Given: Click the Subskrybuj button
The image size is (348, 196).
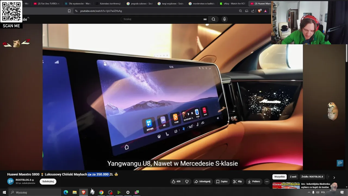Looking at the screenshot, I should (x=48, y=181).
